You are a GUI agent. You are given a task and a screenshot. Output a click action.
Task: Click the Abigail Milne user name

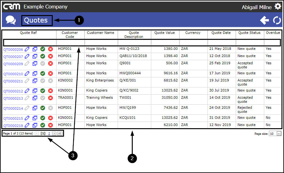257,7
